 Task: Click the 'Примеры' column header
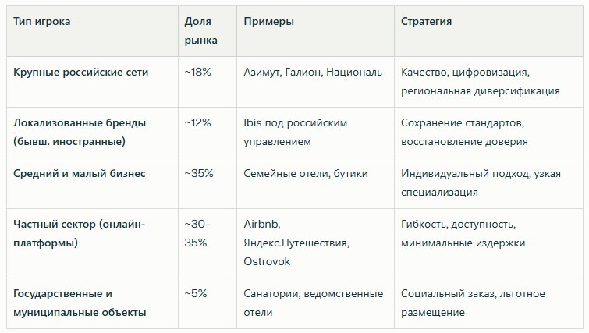coord(269,22)
